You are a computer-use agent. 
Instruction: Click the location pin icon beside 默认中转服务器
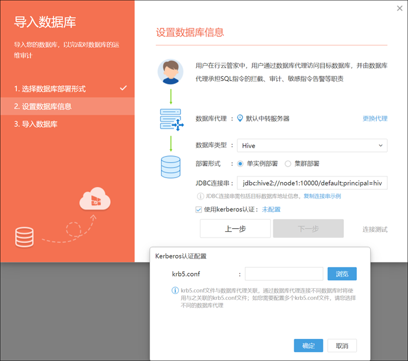click(239, 118)
